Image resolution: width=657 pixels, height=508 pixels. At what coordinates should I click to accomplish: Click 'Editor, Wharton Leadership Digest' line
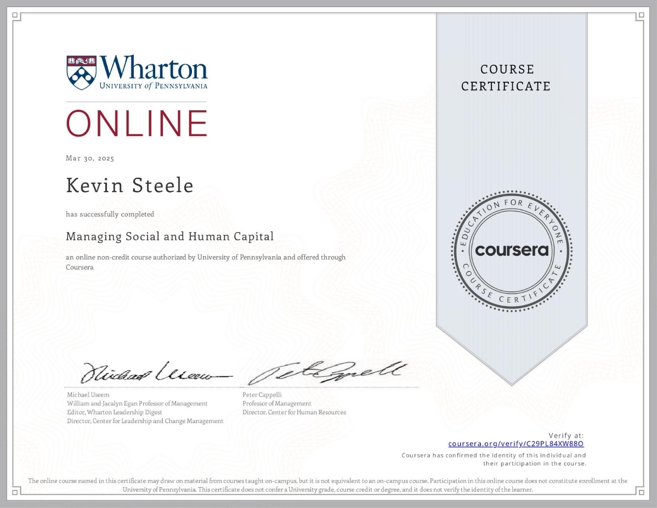tap(115, 413)
